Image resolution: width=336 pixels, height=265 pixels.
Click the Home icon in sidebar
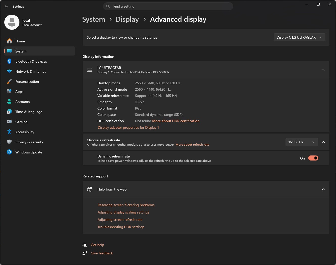pyautogui.click(x=9, y=41)
